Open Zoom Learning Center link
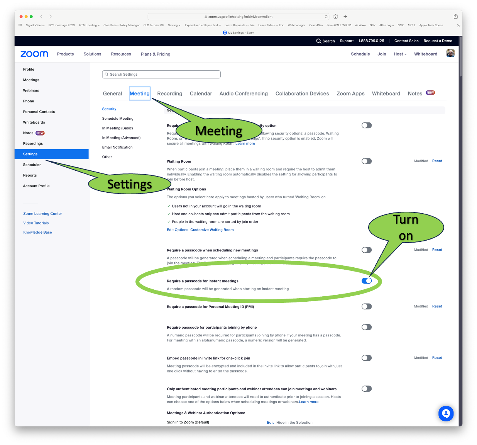Viewport: 477px width, 445px height. [x=42, y=214]
